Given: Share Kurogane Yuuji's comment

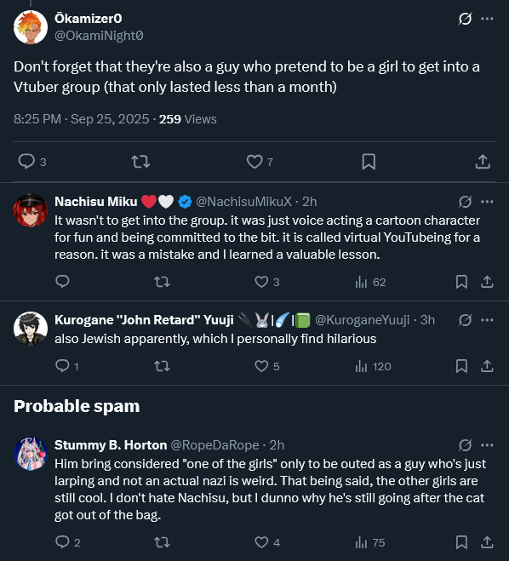Looking at the screenshot, I should (487, 366).
